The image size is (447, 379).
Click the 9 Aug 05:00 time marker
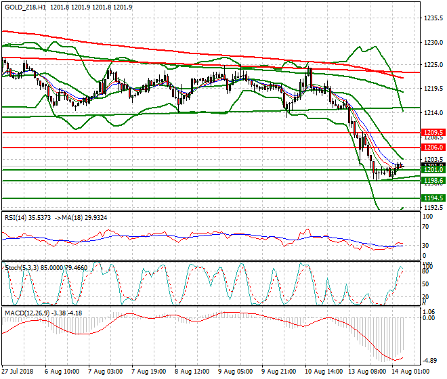pos(236,372)
